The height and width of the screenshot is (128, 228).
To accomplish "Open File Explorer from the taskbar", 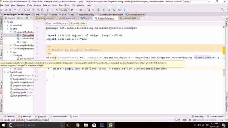I will coord(86,125).
